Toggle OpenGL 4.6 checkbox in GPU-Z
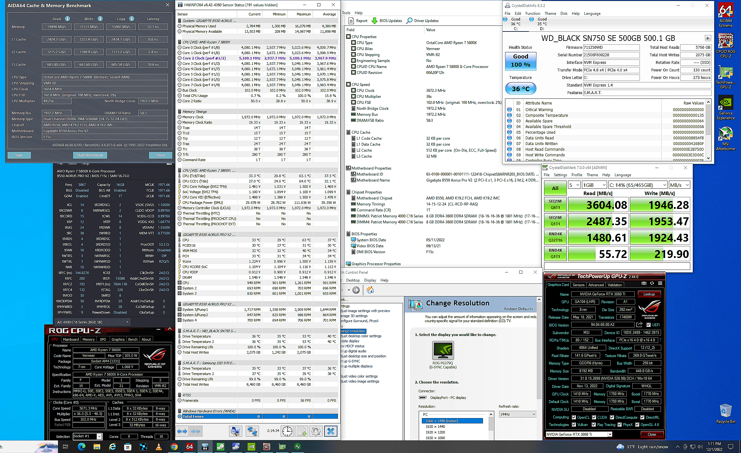741x453 pixels. (x=637, y=425)
